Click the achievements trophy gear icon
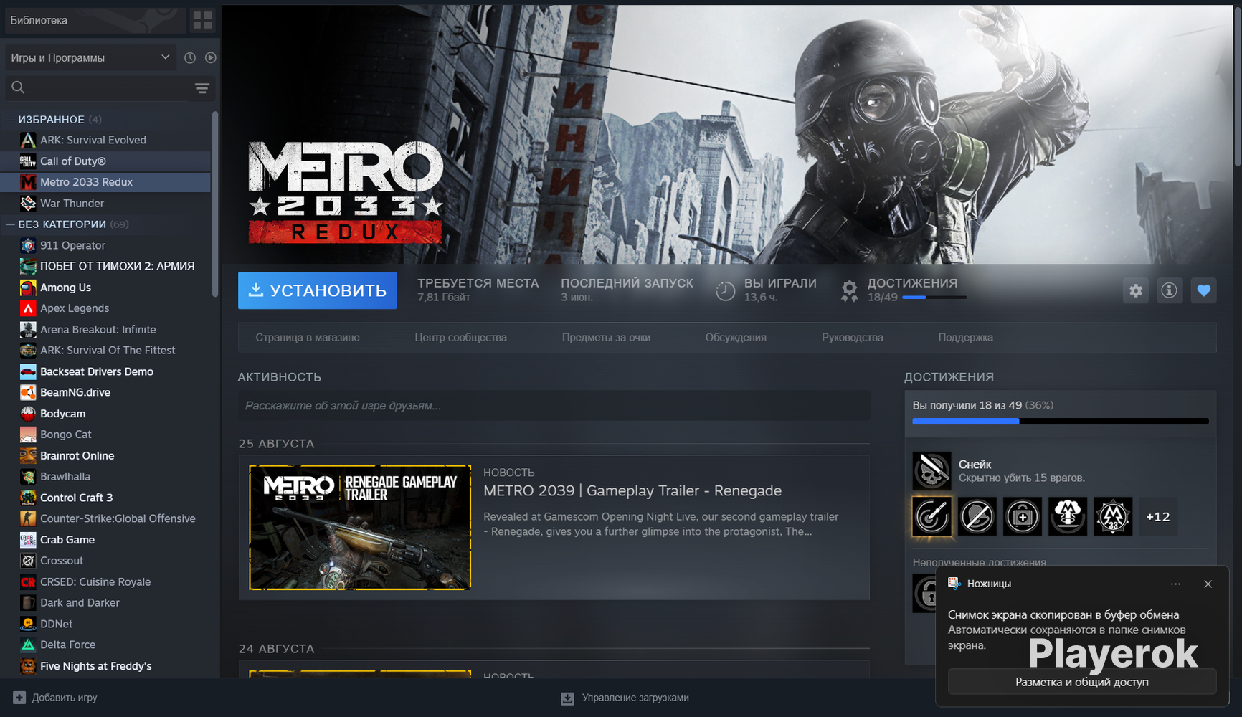The width and height of the screenshot is (1242, 717). click(x=850, y=290)
